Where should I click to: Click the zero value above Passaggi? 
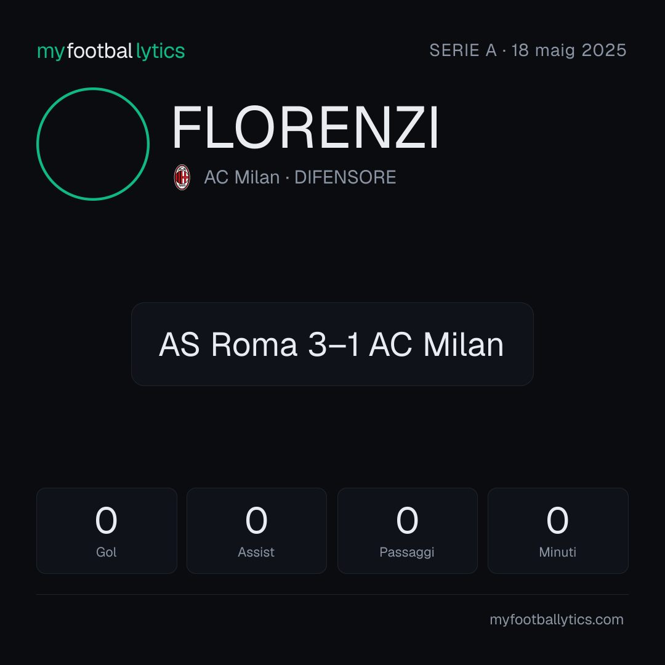tap(407, 520)
